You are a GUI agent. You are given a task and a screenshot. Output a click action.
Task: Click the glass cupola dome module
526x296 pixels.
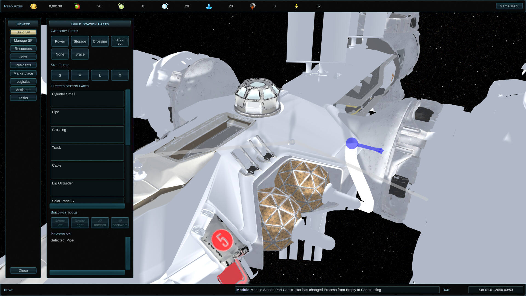click(258, 97)
